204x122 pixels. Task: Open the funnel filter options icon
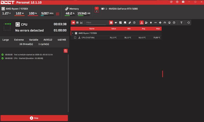click(181, 23)
